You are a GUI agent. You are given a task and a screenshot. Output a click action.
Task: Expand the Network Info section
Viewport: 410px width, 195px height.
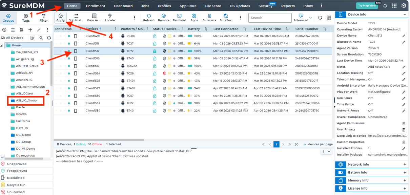pyautogui.click(x=405, y=165)
